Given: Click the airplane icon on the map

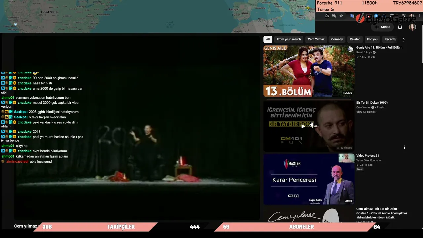Looking at the screenshot, I should [308, 7].
